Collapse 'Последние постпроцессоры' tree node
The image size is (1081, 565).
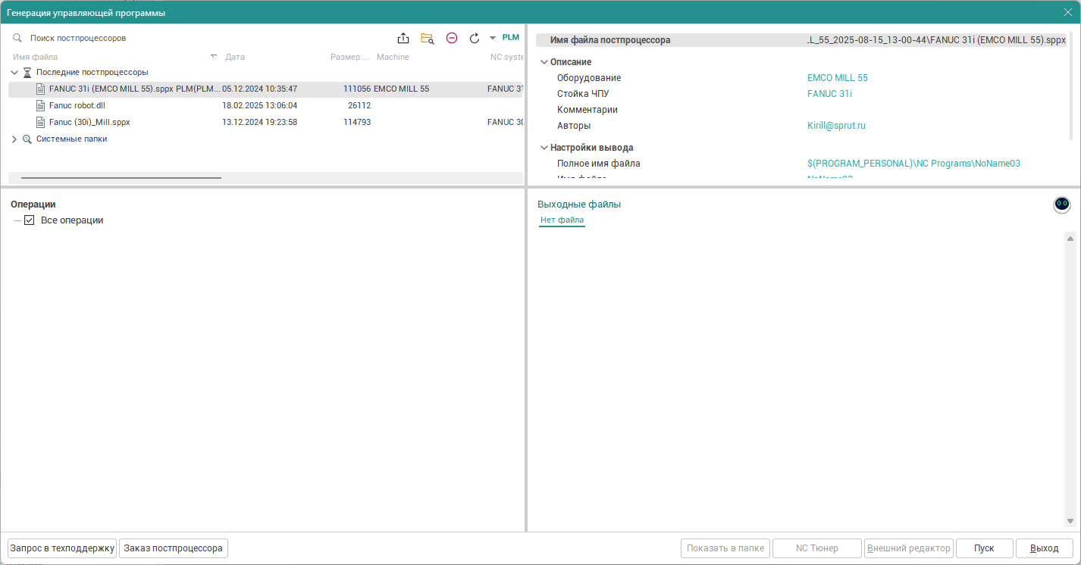[x=14, y=73]
